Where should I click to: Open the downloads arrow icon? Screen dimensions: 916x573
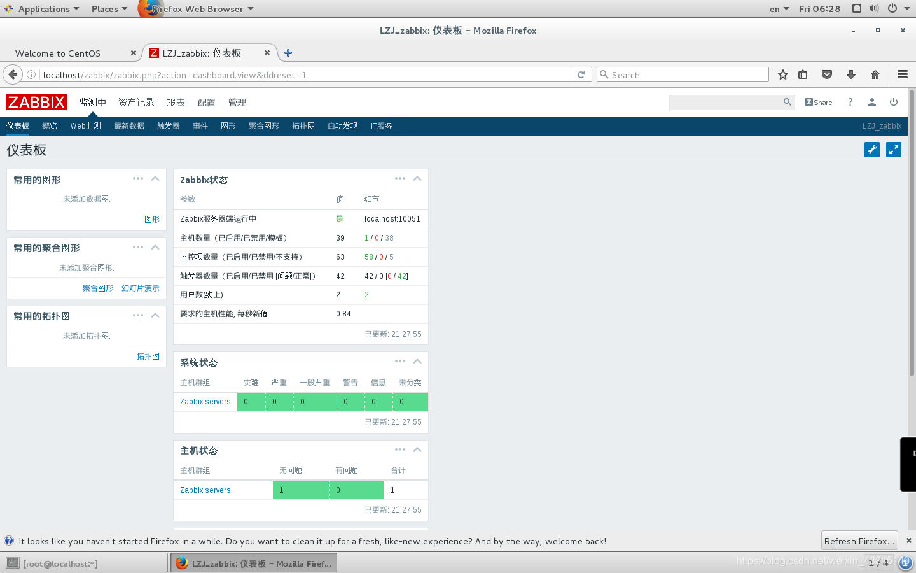point(851,75)
